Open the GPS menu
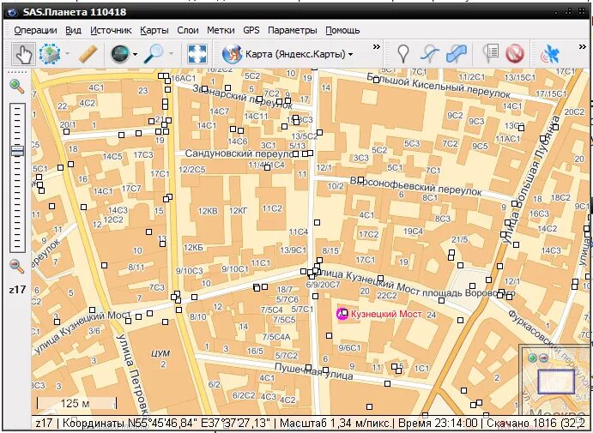 tap(251, 30)
